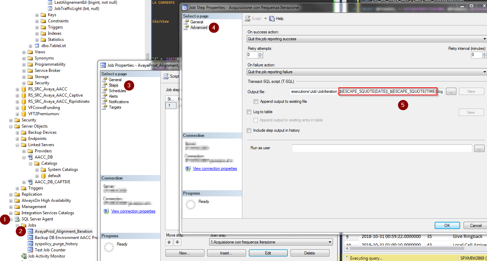
Task: Move job step up with the arrow icon
Action: tap(169, 242)
